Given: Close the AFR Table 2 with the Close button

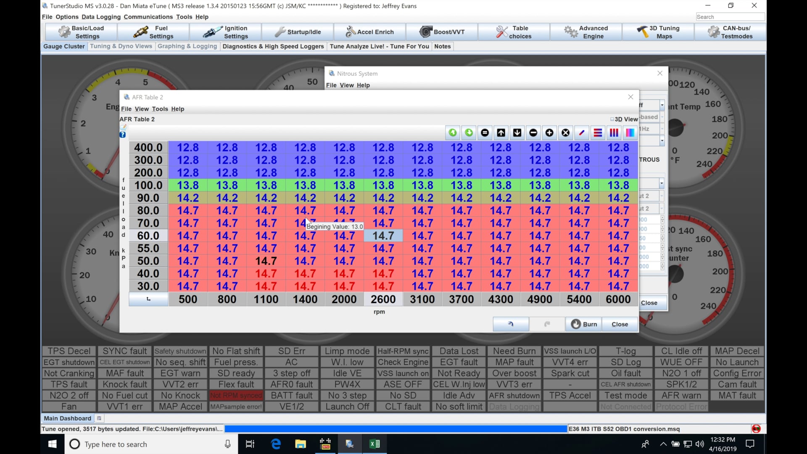Looking at the screenshot, I should click(x=620, y=324).
